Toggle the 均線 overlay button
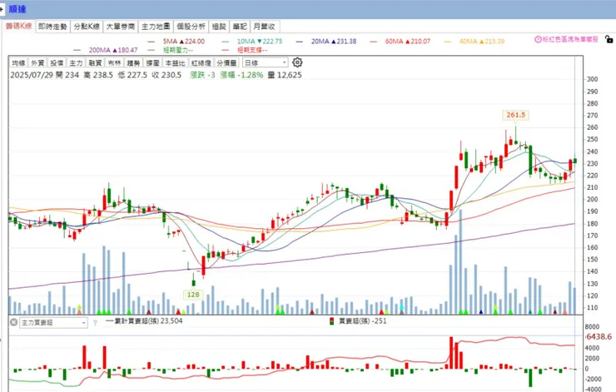 [x=18, y=63]
